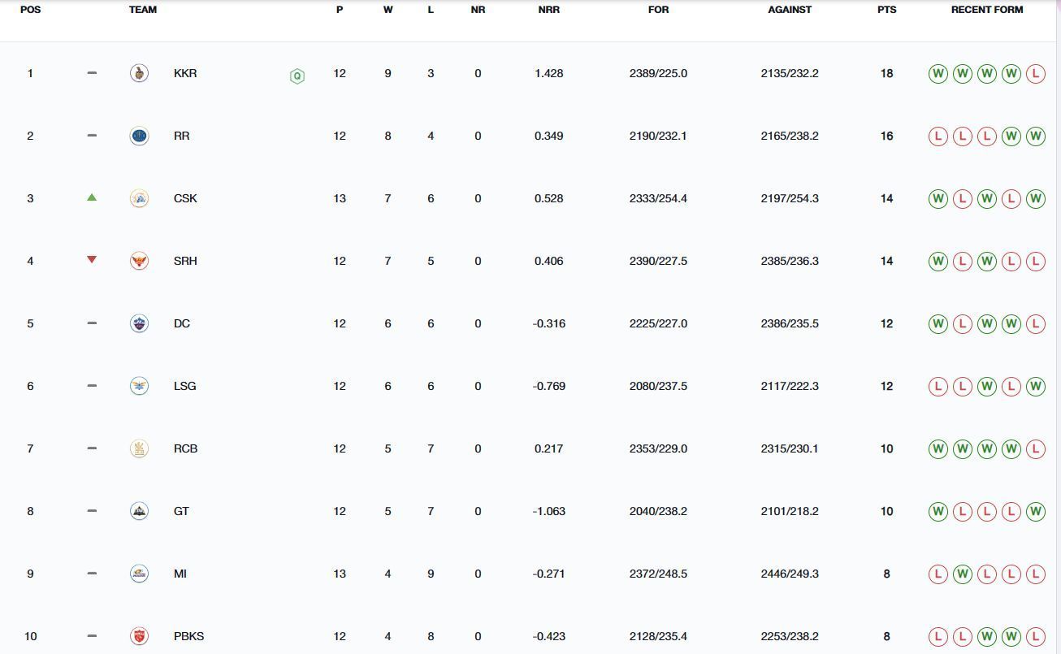Viewport: 1061px width, 654px height.
Task: Click the RCB team logo
Action: [139, 448]
